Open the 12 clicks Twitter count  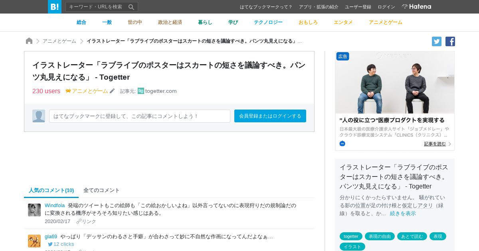61,244
